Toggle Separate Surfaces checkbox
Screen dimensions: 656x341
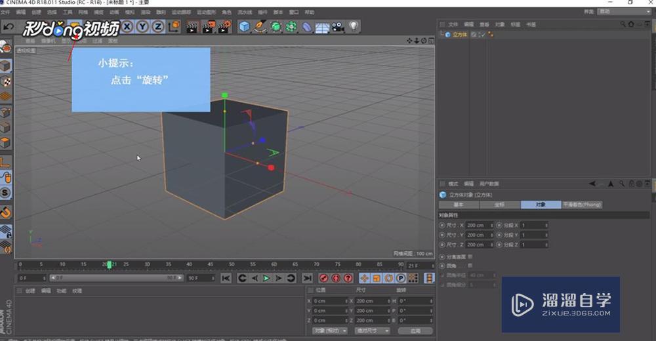tap(470, 256)
